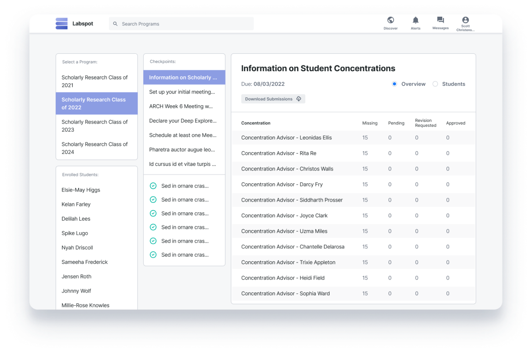Open Scott Christens account icon
The image size is (531, 353).
[465, 20]
